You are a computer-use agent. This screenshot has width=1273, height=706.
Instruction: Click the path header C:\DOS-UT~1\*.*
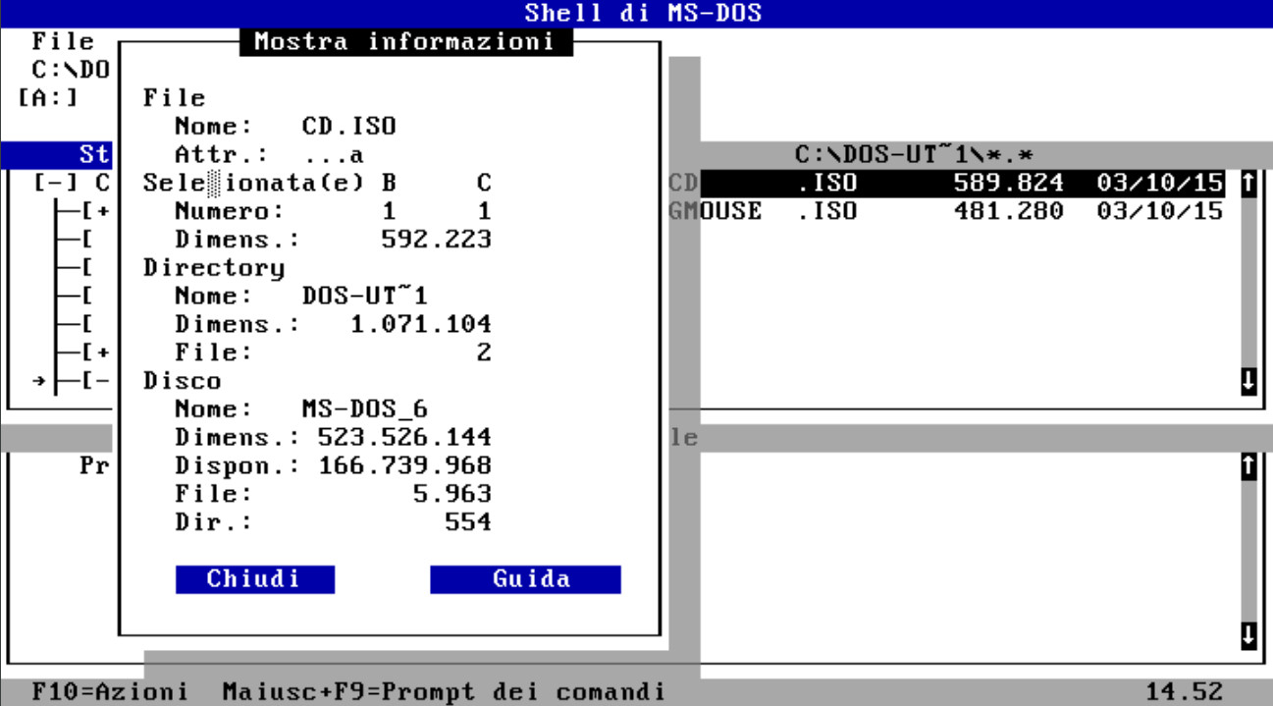915,155
